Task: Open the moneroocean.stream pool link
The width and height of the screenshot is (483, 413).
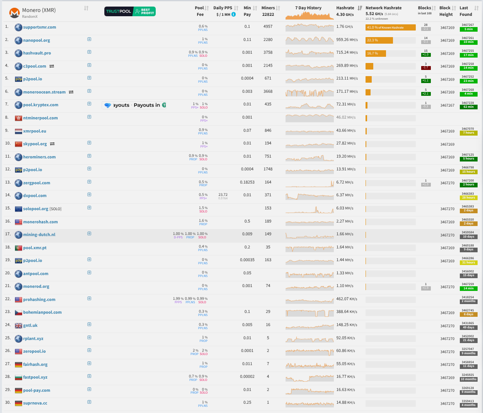Action: pyautogui.click(x=44, y=92)
